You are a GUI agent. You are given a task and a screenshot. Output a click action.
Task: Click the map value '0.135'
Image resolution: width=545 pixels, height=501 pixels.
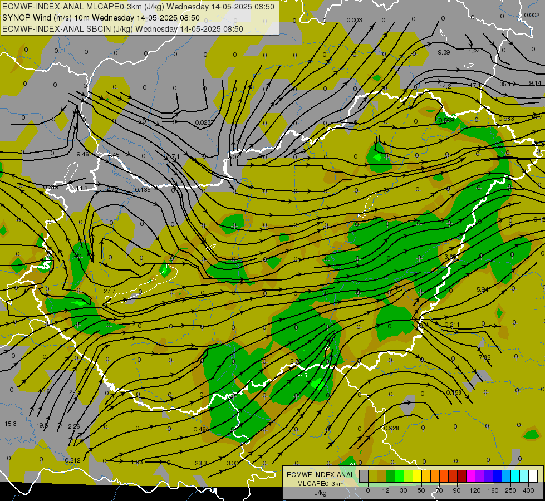[x=143, y=190]
